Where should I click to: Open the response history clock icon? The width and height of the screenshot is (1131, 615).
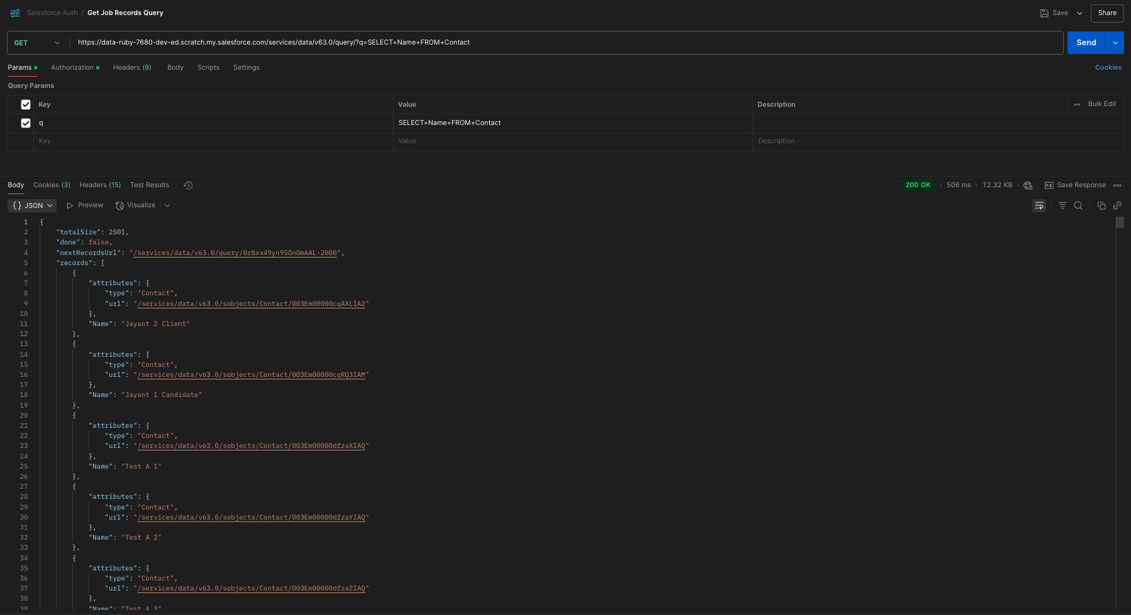pos(188,185)
